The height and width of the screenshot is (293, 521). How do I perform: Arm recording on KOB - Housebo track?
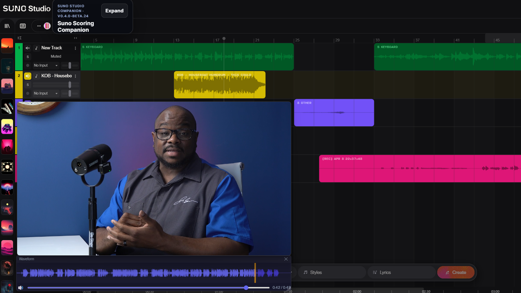click(x=28, y=94)
